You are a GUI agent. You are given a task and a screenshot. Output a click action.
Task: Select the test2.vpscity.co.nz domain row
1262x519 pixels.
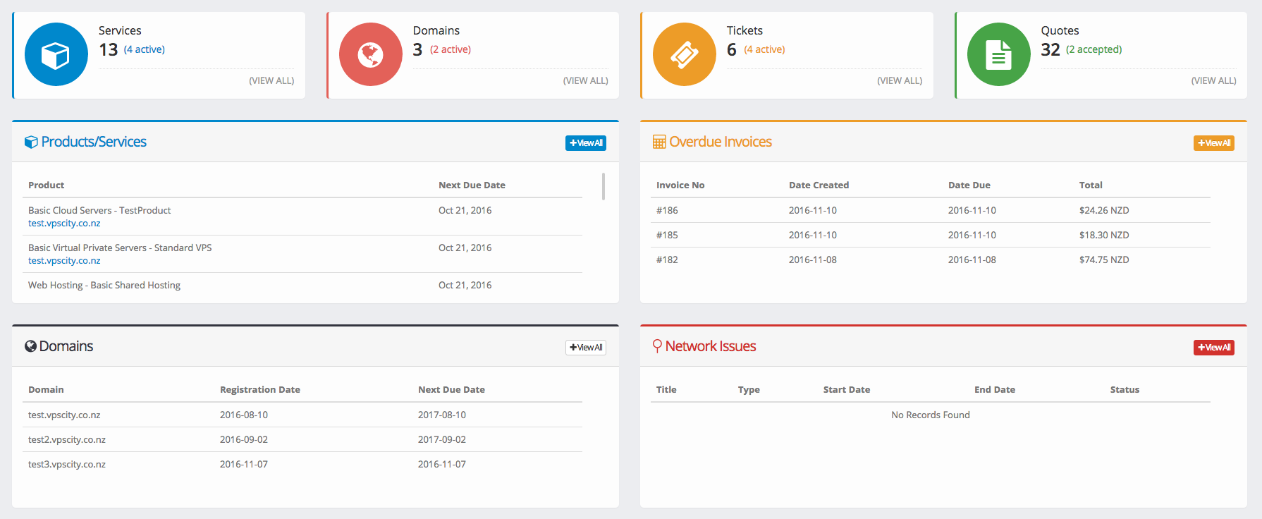pos(67,440)
